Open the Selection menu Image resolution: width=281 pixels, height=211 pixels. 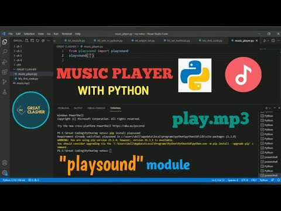click(29, 34)
